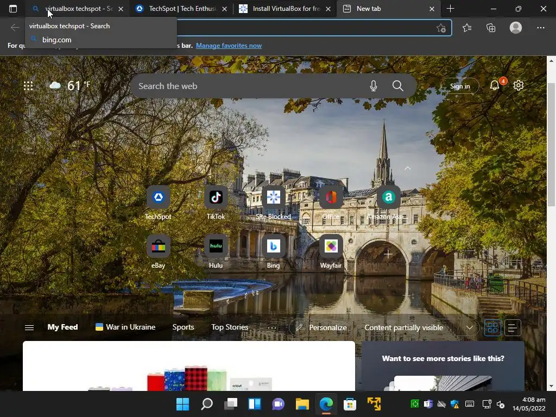Open the eBay quick link

click(x=158, y=251)
